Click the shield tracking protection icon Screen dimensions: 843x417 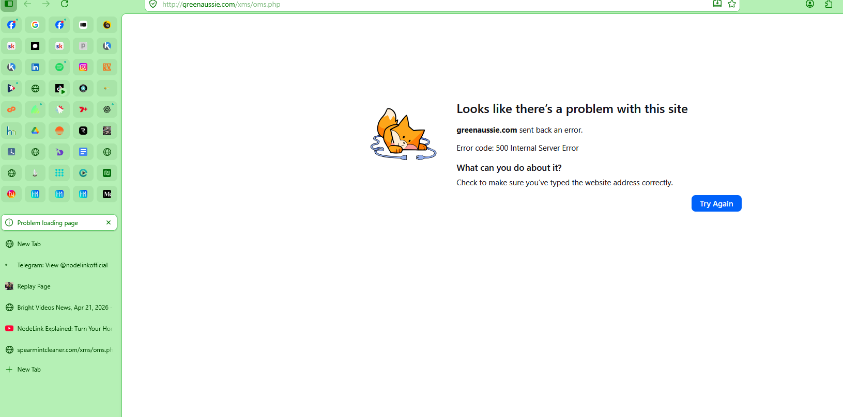(153, 4)
